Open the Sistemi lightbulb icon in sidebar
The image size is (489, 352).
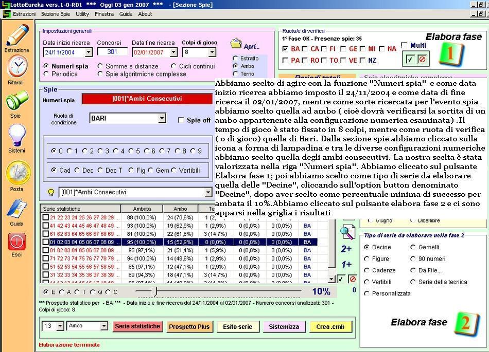[x=17, y=135]
